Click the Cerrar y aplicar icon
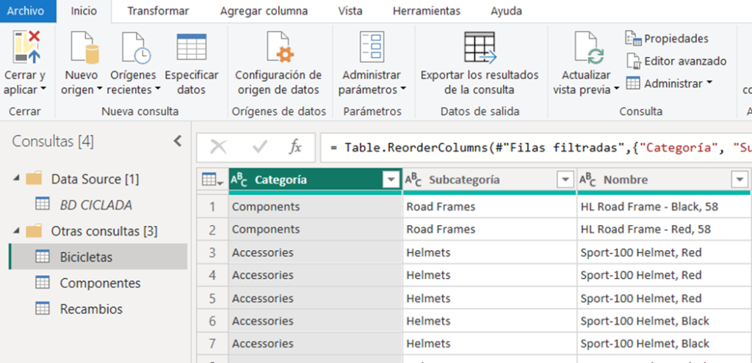The image size is (752, 363). pyautogui.click(x=26, y=48)
